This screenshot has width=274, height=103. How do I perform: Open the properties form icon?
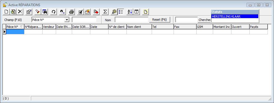(x=29, y=12)
